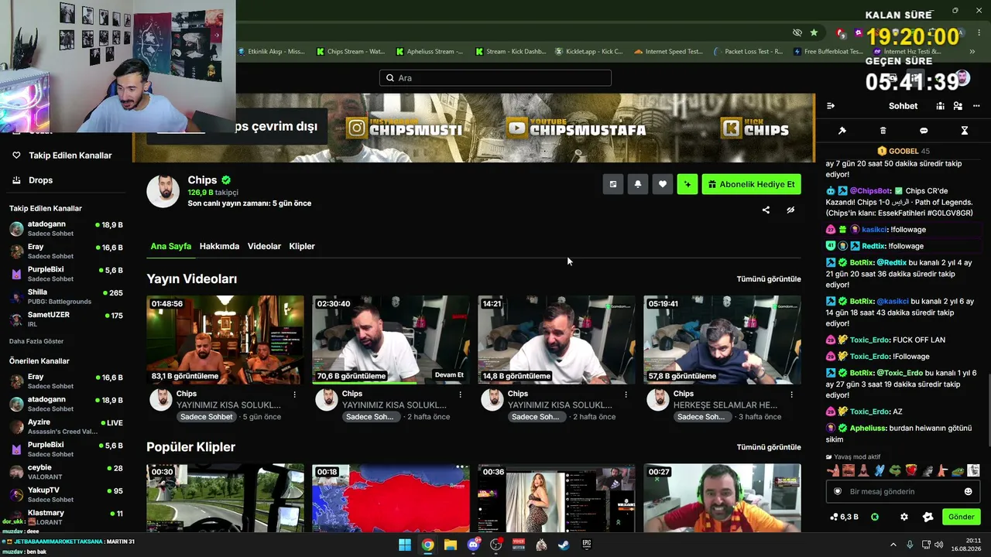This screenshot has width=991, height=557.
Task: Open the Kicklet.app browser bookmark
Action: click(x=588, y=52)
